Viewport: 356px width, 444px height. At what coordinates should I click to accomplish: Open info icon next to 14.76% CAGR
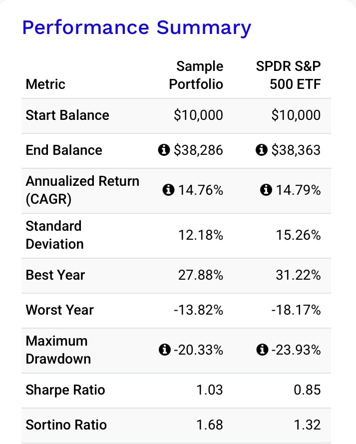(x=168, y=190)
